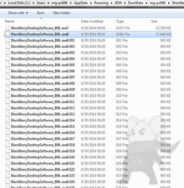The height and width of the screenshot is (188, 184).
Task: Expand breadcrumb arrow after Roaming
Action: coord(112,3)
